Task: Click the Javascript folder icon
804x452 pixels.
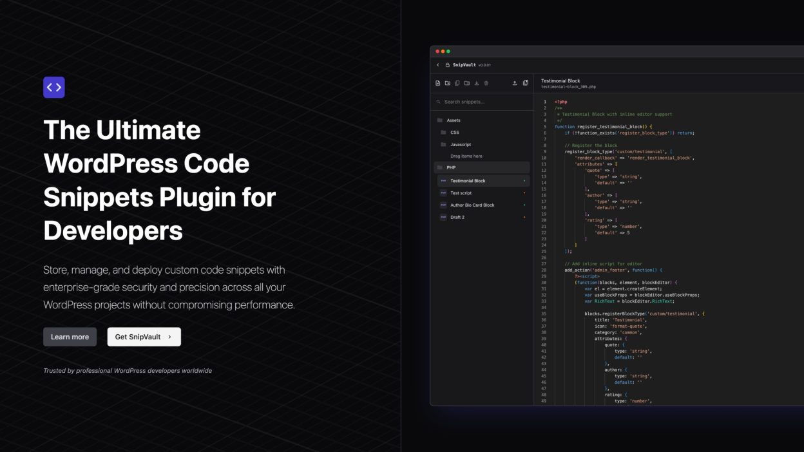Action: [x=443, y=145]
